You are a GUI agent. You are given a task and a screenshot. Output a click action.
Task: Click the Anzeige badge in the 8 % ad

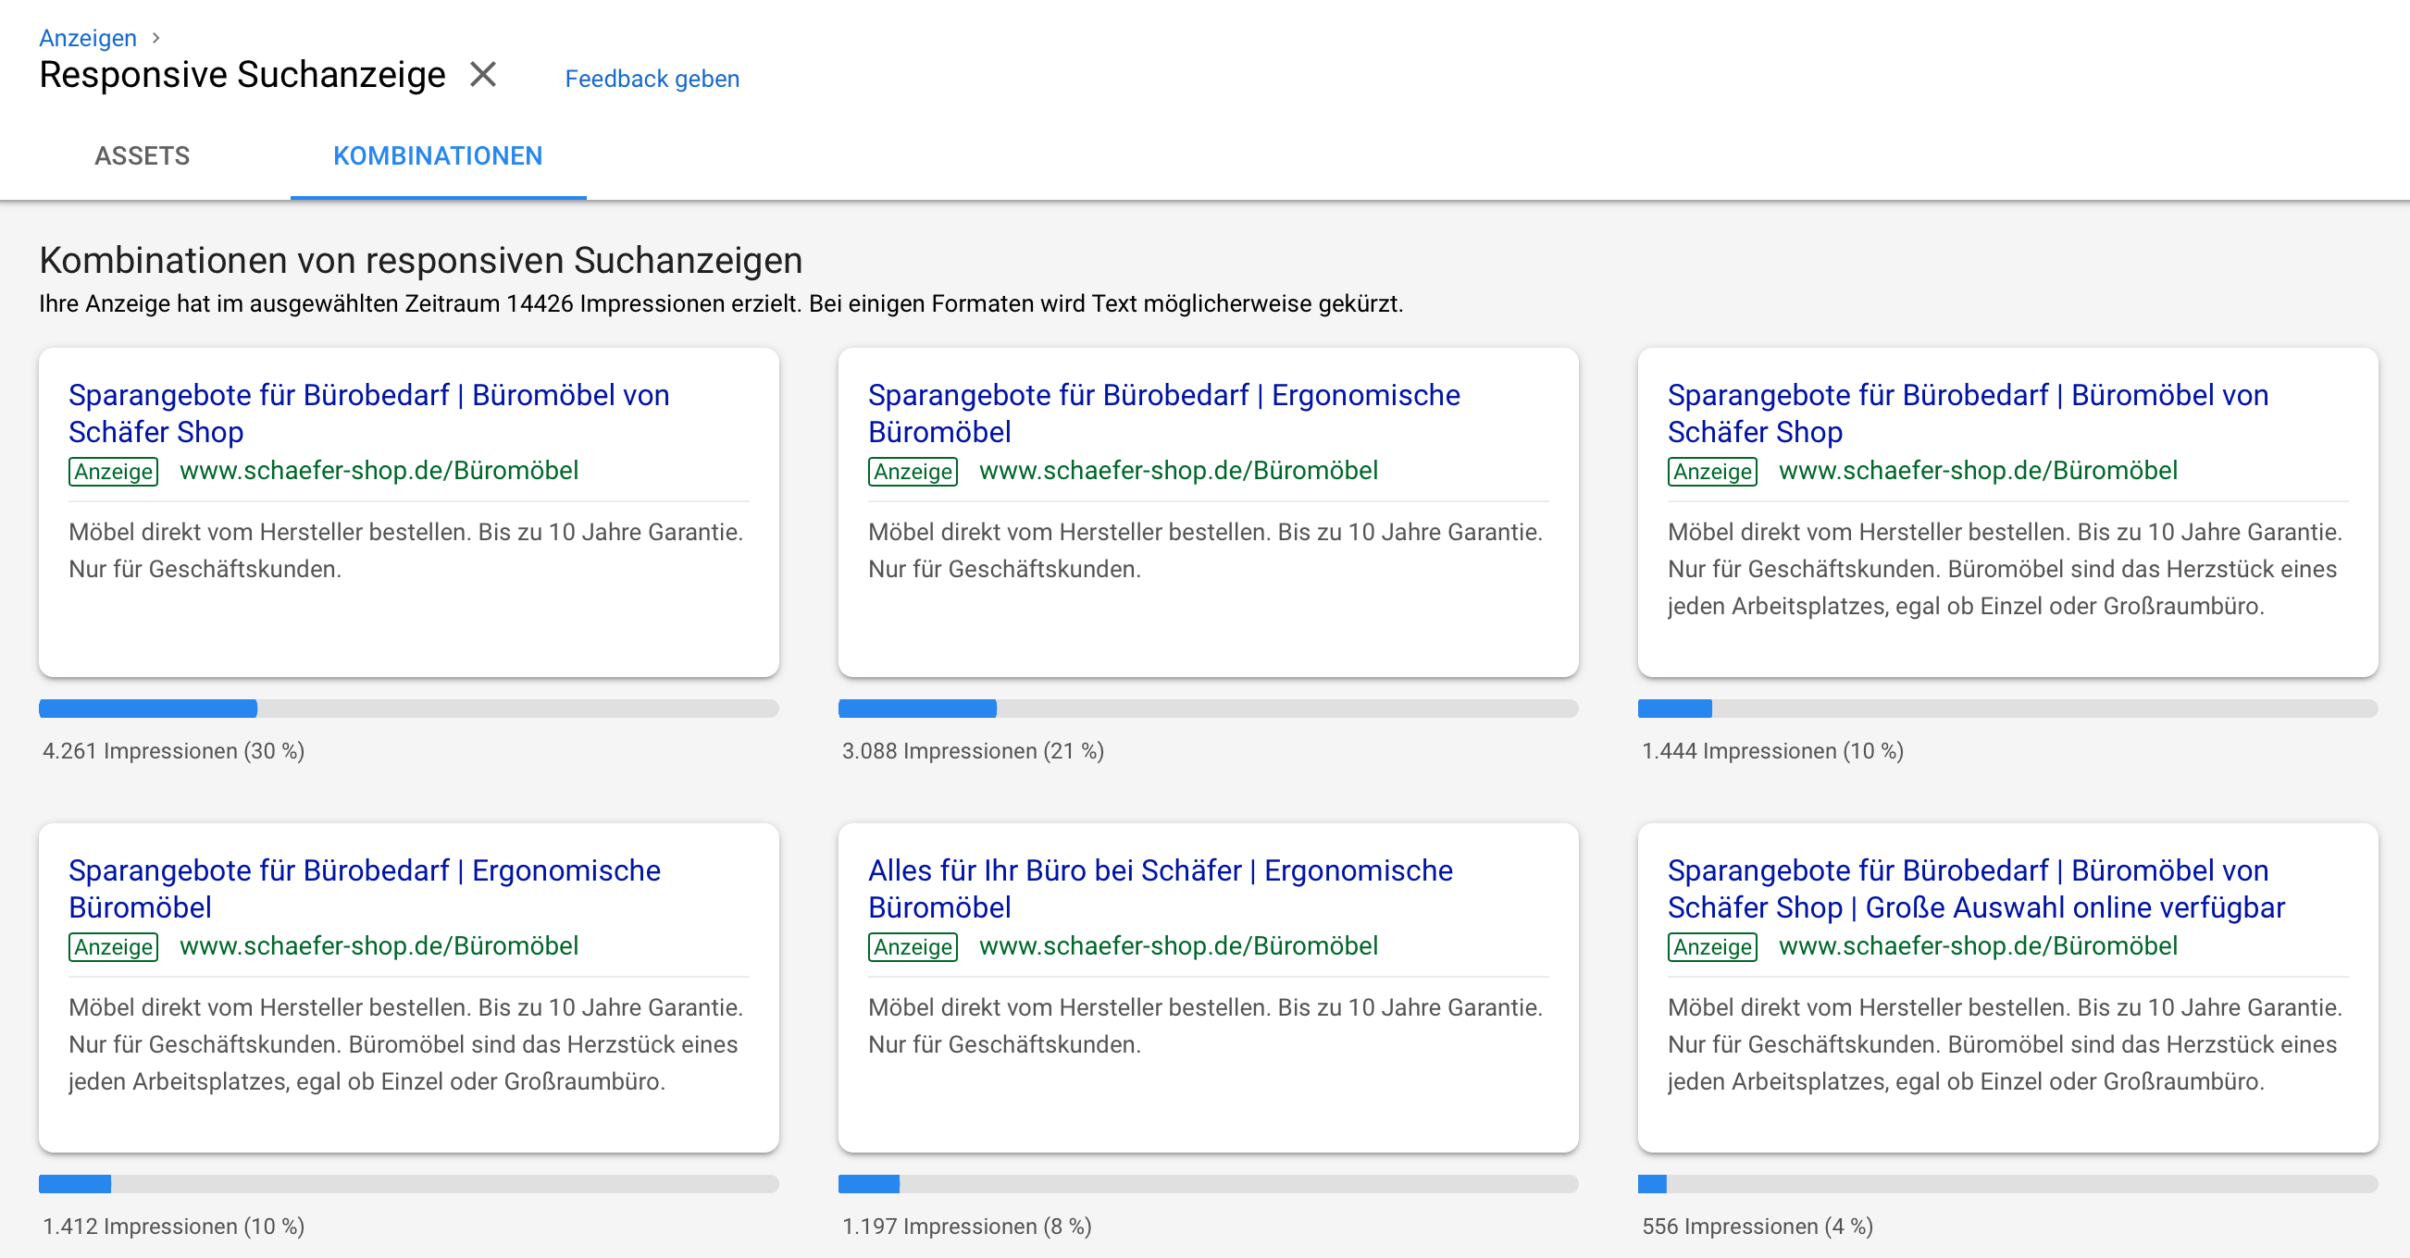913,945
